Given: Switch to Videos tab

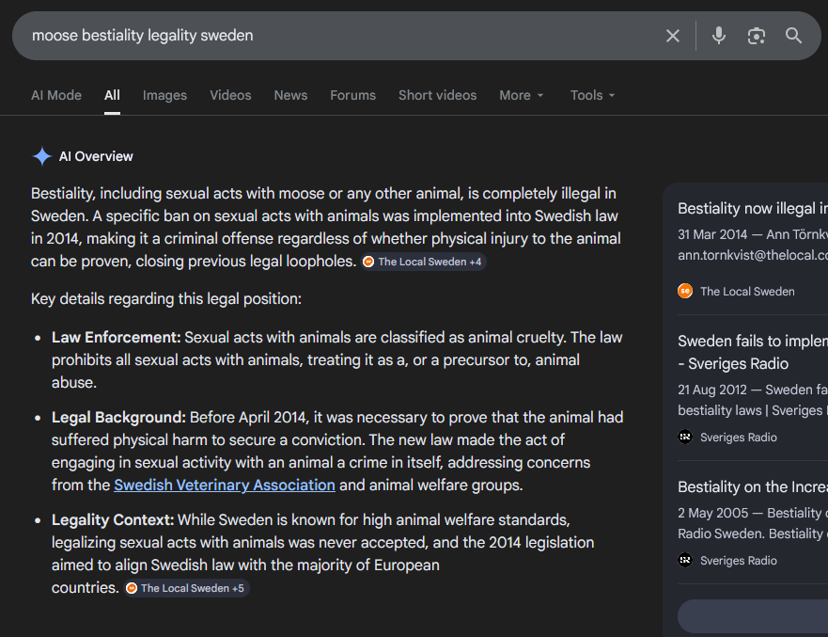Looking at the screenshot, I should pyautogui.click(x=230, y=95).
